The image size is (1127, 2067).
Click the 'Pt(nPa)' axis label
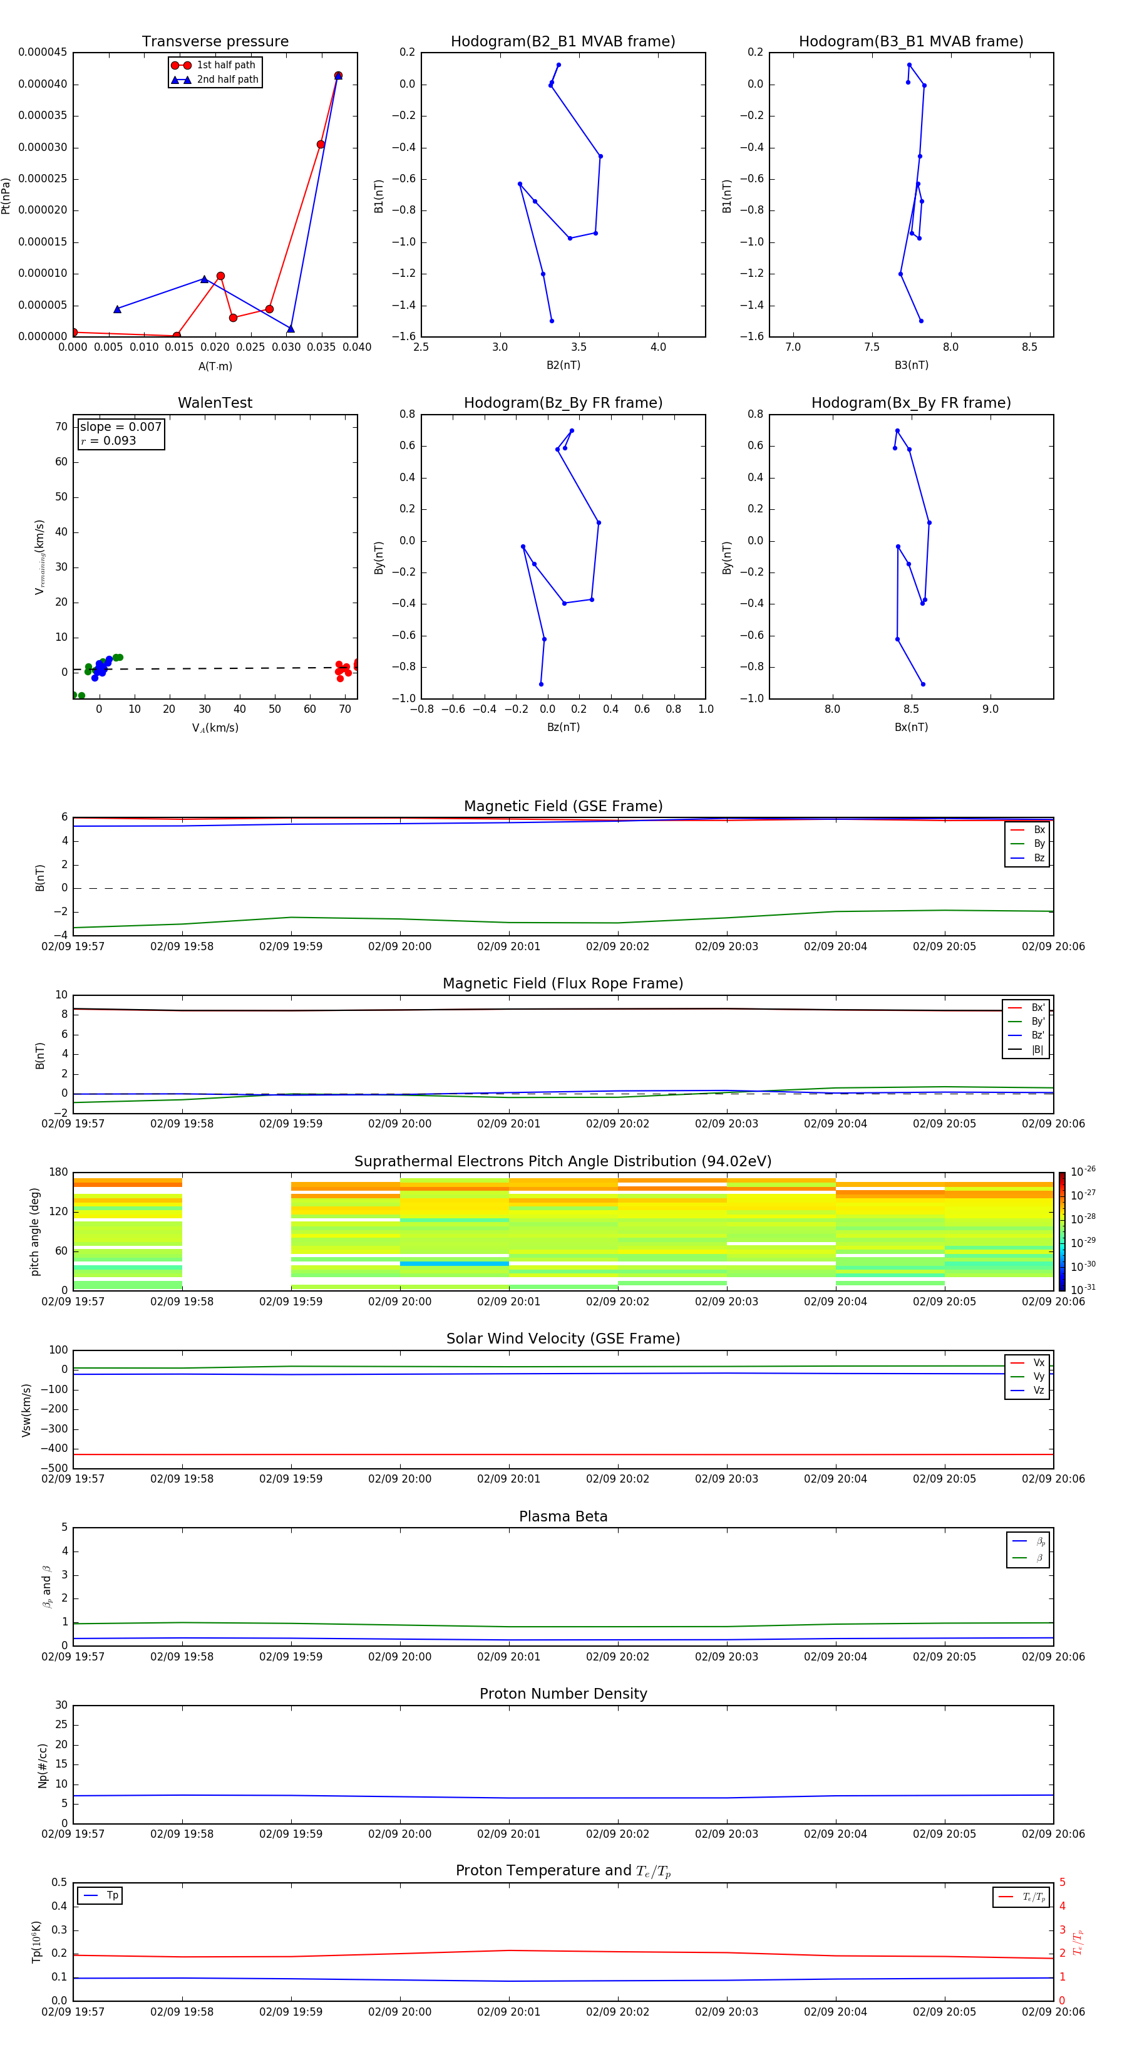click(x=6, y=196)
